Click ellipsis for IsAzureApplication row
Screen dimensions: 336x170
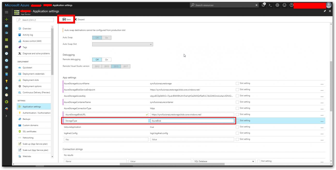coord(322,128)
